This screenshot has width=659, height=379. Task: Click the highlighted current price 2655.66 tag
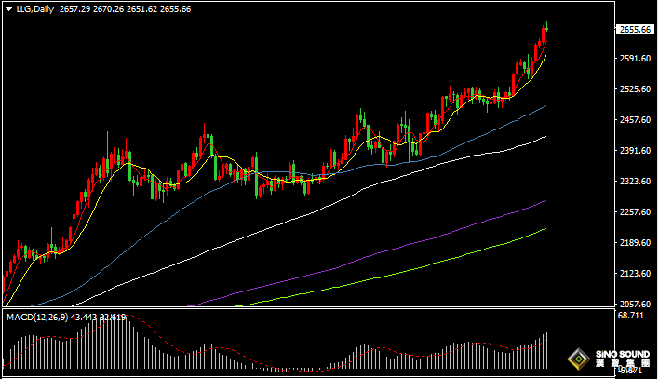pos(633,29)
